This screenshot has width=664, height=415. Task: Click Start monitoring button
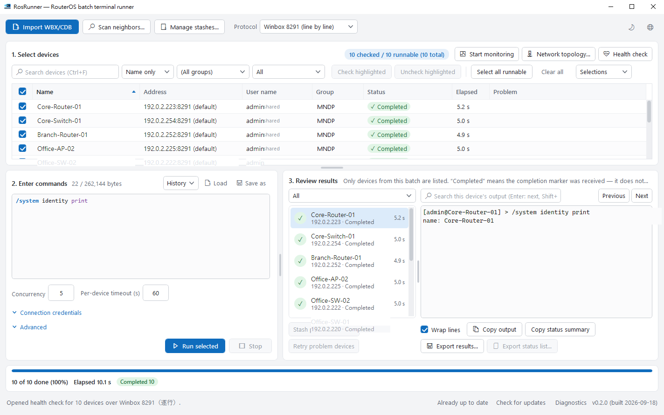point(487,54)
